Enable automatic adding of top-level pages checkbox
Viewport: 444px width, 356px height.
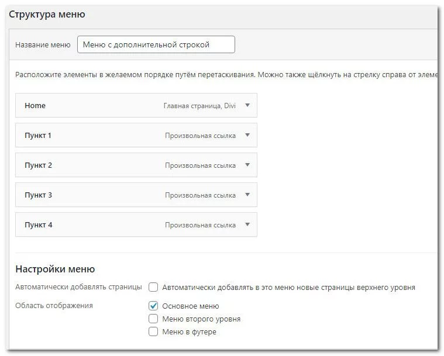click(x=153, y=287)
